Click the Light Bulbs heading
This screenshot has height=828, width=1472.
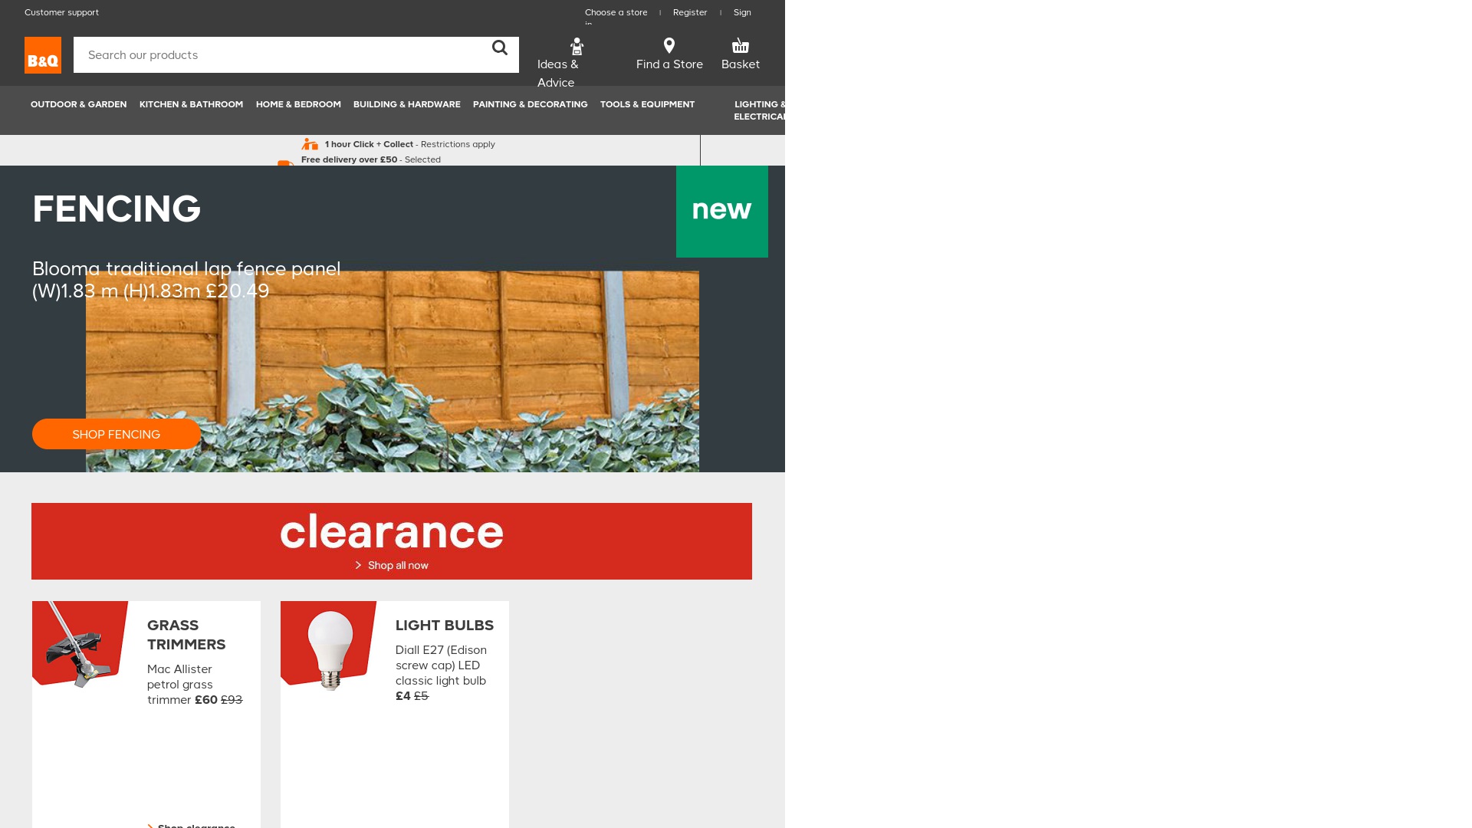click(445, 626)
